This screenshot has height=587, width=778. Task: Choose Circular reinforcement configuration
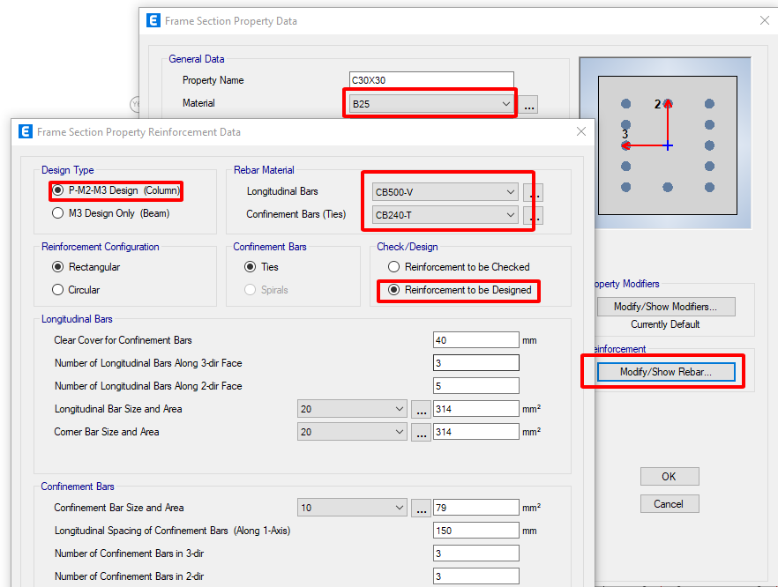(58, 290)
